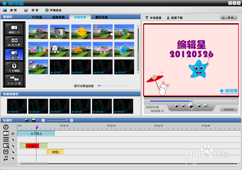The width and height of the screenshot is (242, 170).
Task: Select the 话框3 text clip
Action: pyautogui.click(x=55, y=152)
